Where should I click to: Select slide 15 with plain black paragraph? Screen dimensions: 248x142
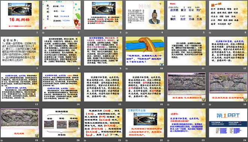(x=103, y=87)
